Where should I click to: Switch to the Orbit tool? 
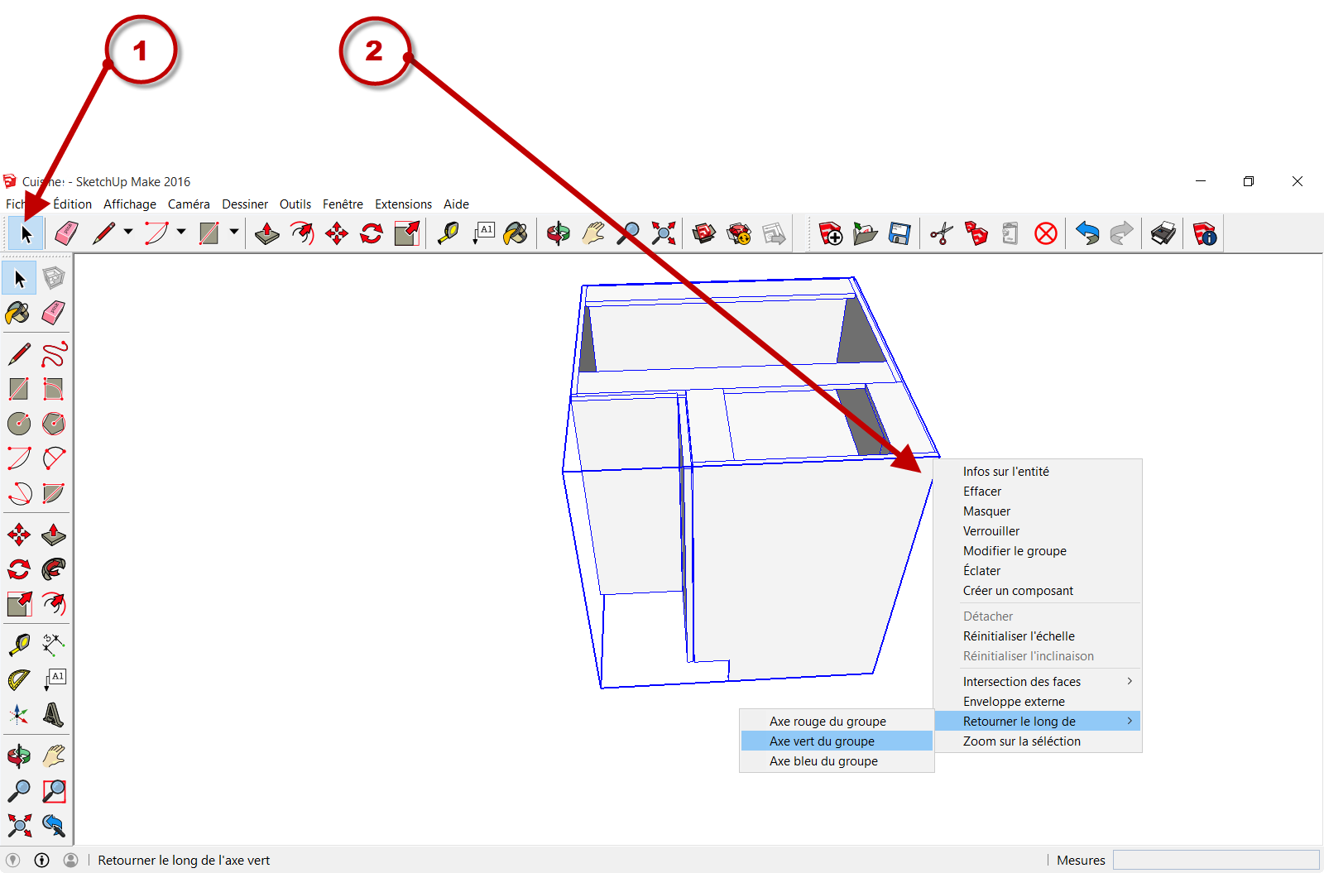pyautogui.click(x=558, y=233)
